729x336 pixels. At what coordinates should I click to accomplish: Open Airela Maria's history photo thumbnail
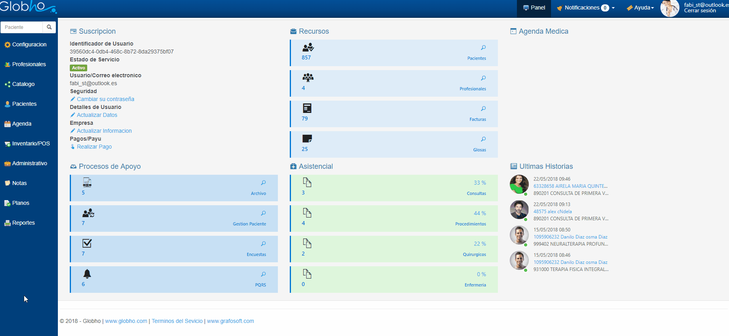pos(519,185)
